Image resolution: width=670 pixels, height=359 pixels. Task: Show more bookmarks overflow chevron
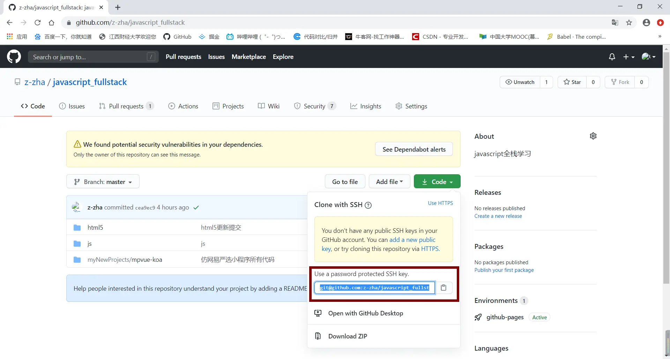click(660, 37)
